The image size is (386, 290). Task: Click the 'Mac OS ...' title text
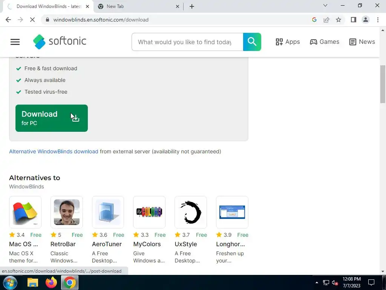pyautogui.click(x=24, y=244)
